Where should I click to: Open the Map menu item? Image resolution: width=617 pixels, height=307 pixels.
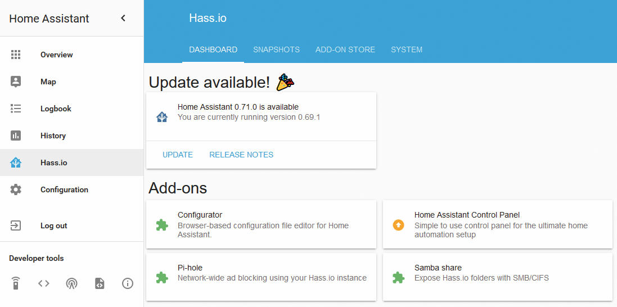71,82
